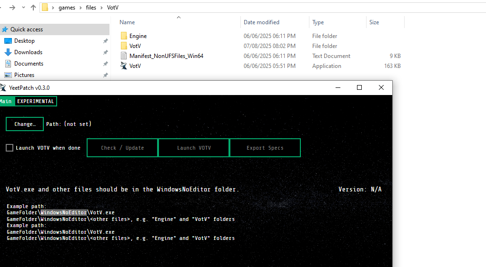Click the Export Specs button
This screenshot has width=486, height=267.
click(265, 148)
